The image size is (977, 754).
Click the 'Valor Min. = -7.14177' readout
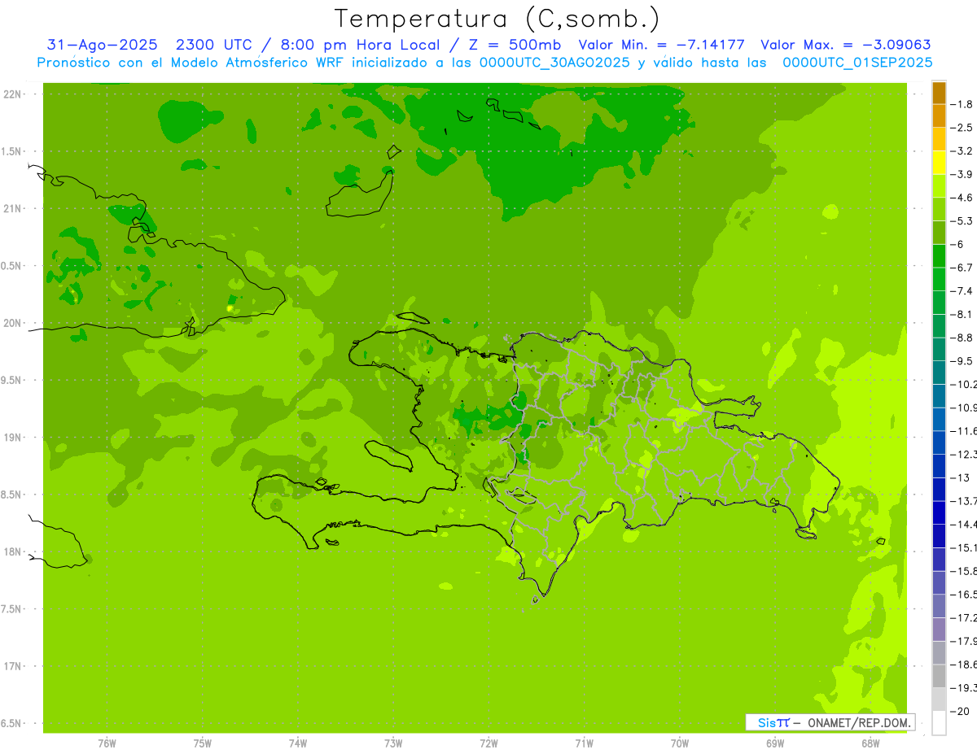[661, 45]
